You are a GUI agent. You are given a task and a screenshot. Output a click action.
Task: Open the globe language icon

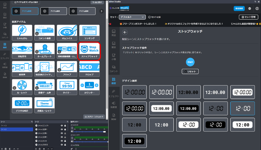(249, 8)
